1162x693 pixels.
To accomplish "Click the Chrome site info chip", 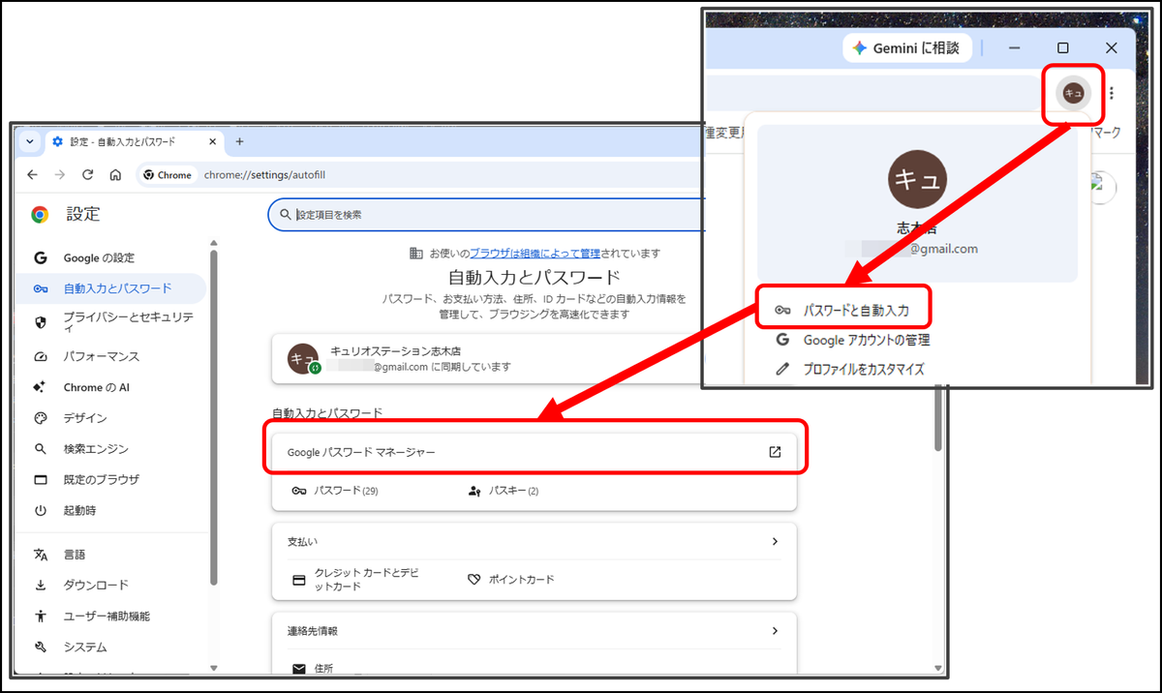I will tap(168, 175).
